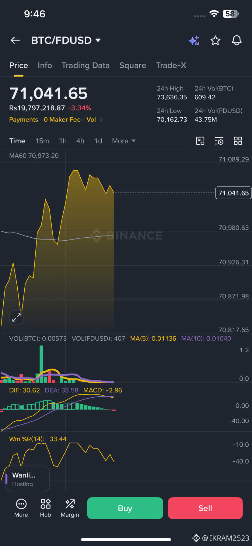Open price alerts bell icon
The width and height of the screenshot is (252, 546).
click(237, 40)
